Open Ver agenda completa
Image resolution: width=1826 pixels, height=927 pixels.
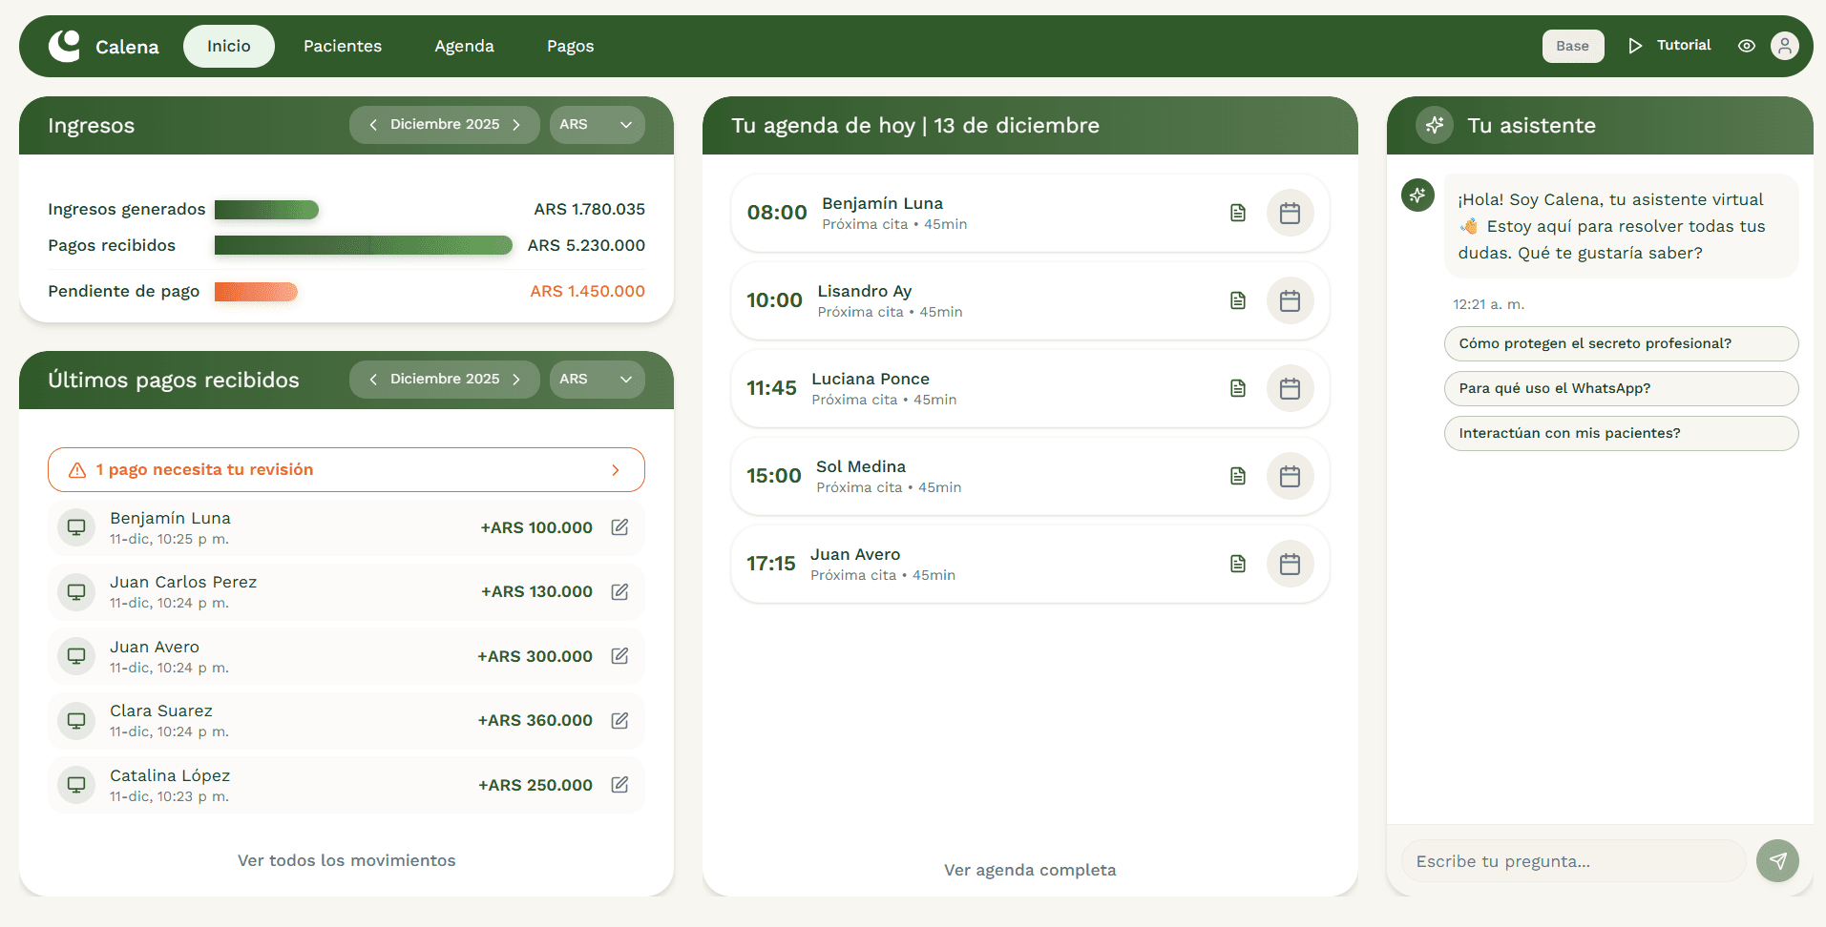pos(1029,869)
